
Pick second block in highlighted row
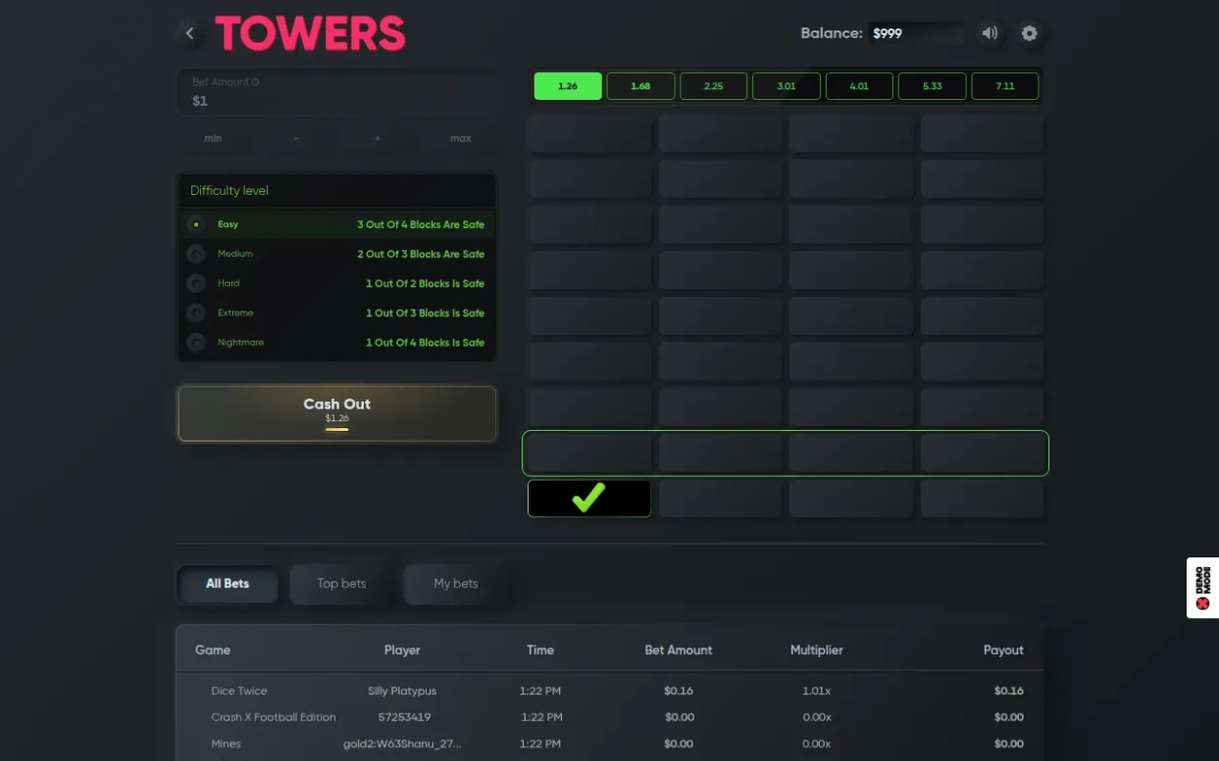click(720, 453)
